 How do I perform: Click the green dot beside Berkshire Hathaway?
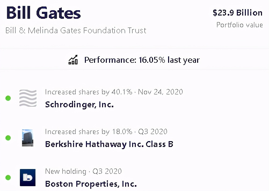(8, 138)
